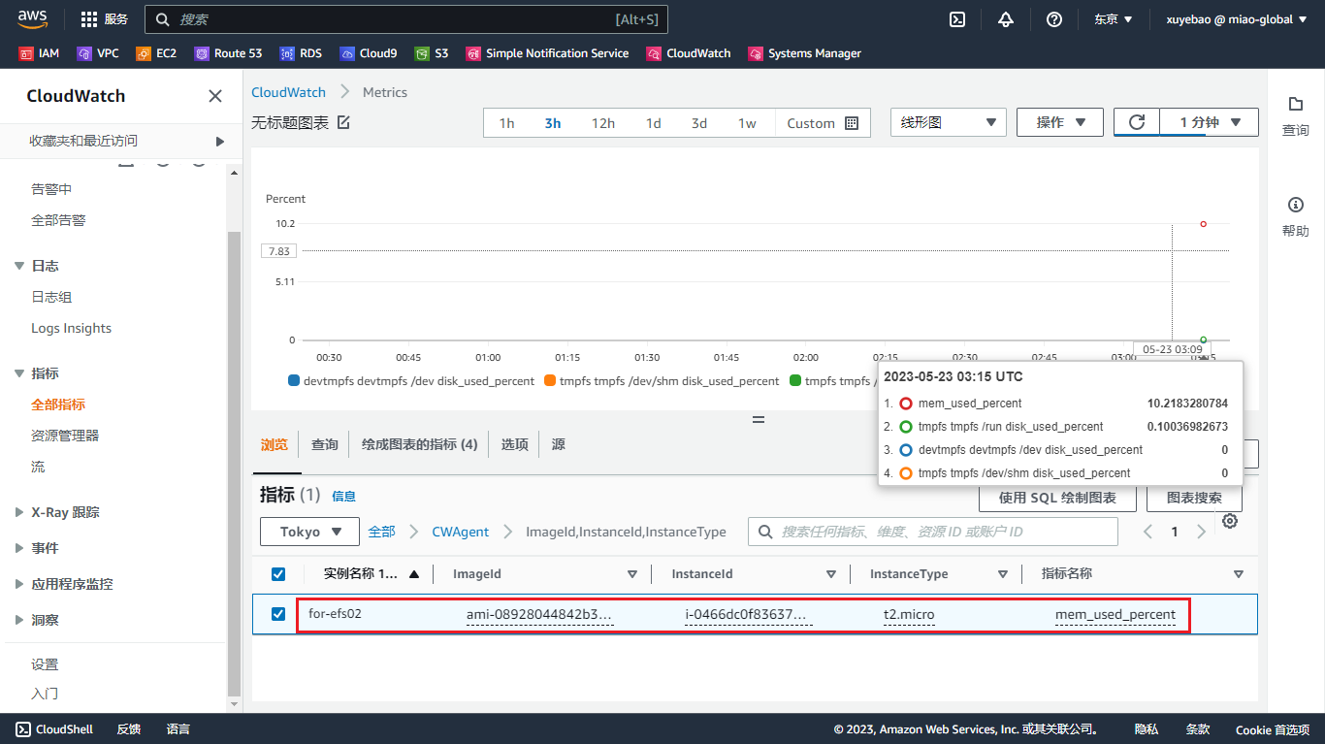The height and width of the screenshot is (744, 1325).
Task: Select the 12h time range
Action: [x=603, y=123]
